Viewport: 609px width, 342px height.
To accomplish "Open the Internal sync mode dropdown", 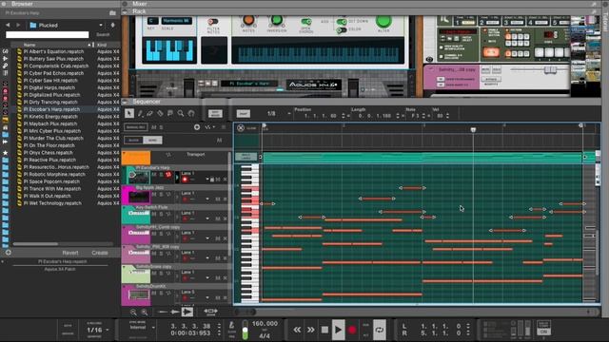I will [153, 327].
